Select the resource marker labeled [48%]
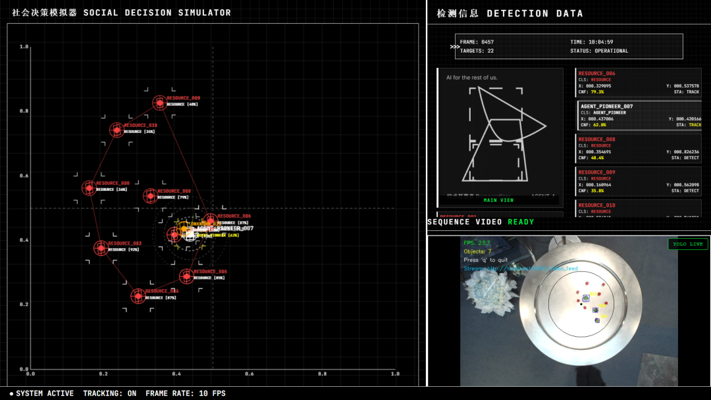The image size is (711, 400). point(159,103)
